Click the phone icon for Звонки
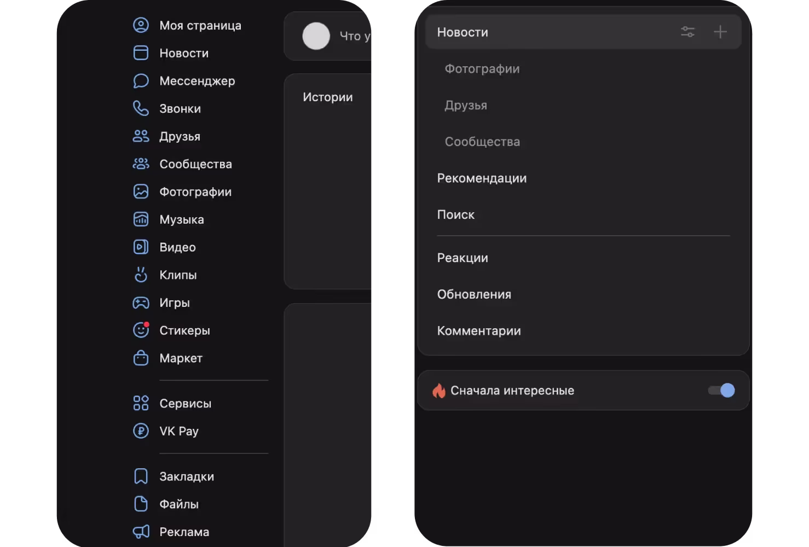Viewport: 809px width, 547px height. (x=141, y=108)
